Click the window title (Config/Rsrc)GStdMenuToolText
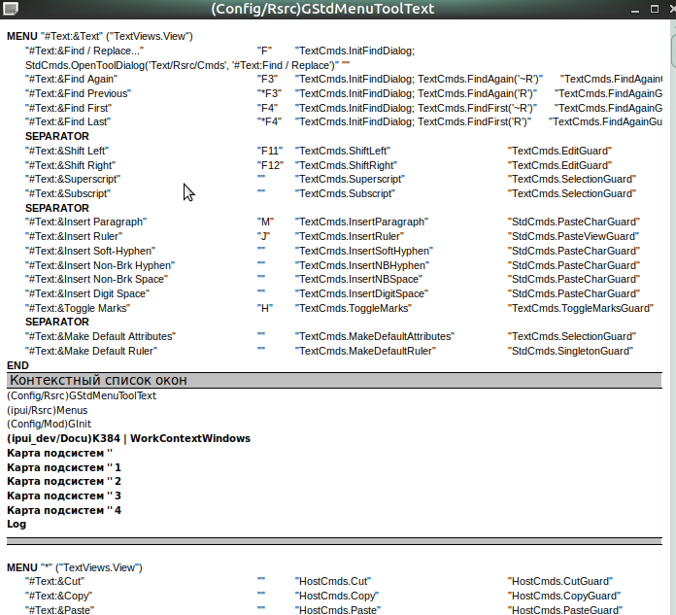The width and height of the screenshot is (676, 615). (x=322, y=9)
